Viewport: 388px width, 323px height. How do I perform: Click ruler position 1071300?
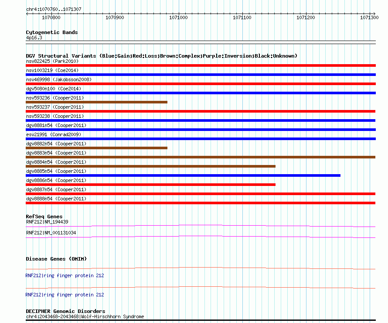point(369,17)
